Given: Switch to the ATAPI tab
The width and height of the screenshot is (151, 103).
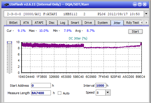Looking at the screenshot, I should coord(39,23).
